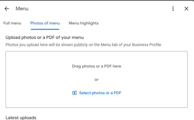
Task: Close the Menu dialog with the X
Action: 186,9
